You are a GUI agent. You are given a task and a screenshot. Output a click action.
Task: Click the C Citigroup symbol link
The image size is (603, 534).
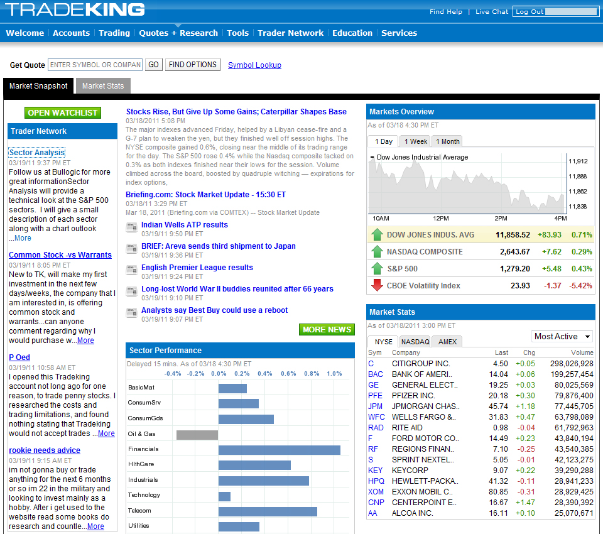(x=371, y=364)
